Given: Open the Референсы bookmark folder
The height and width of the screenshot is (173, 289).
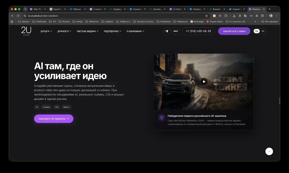Looking at the screenshot, I should 181,21.
